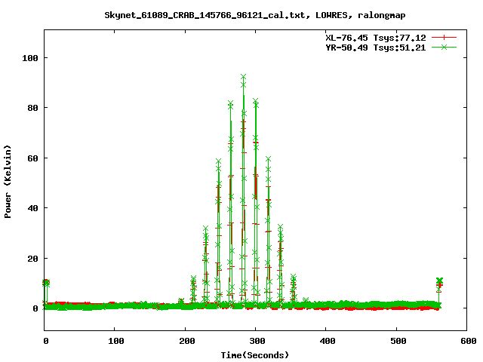
Task: Click the 300 tick label on the time axis
Action: click(255, 342)
